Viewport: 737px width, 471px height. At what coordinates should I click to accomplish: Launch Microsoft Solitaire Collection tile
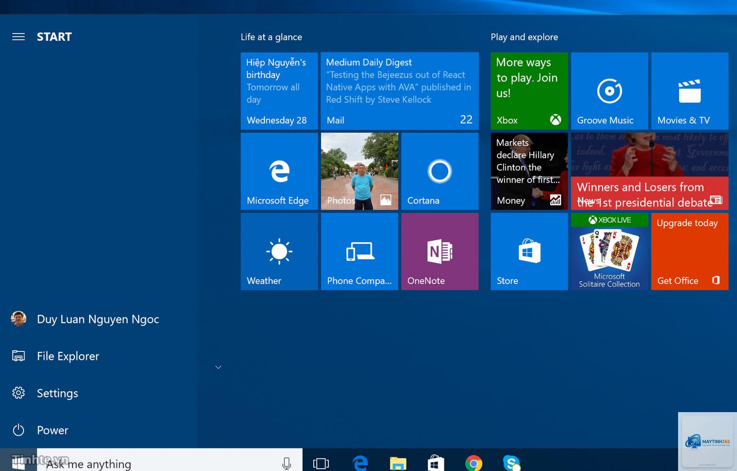[x=610, y=252]
